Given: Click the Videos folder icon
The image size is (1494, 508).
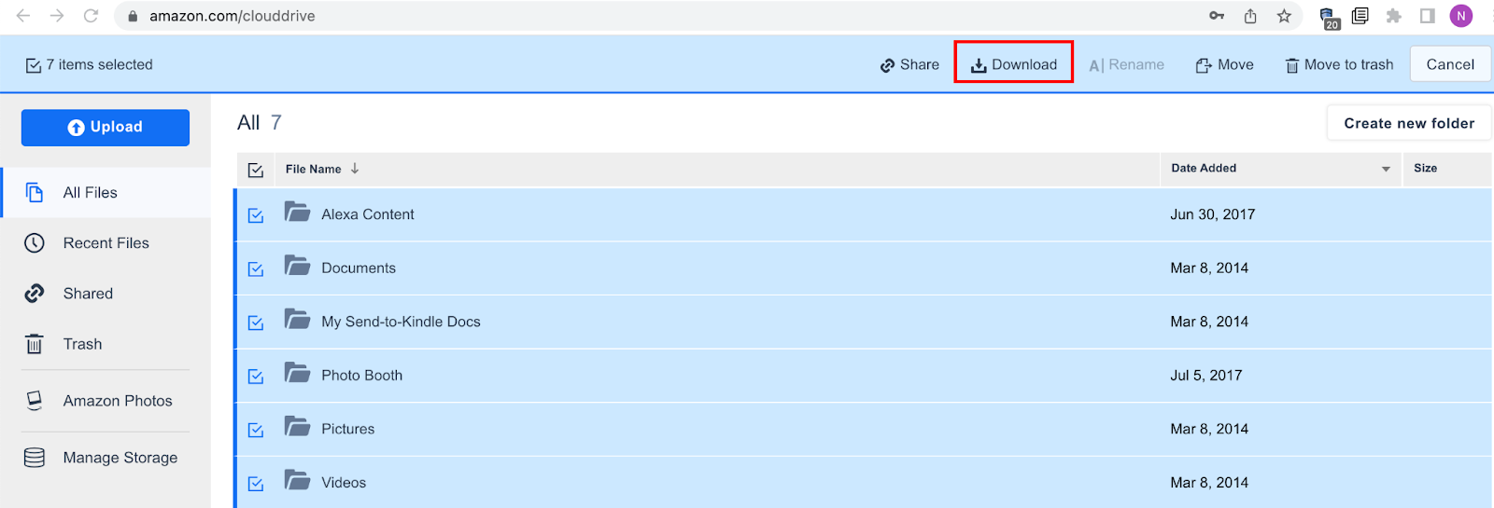Looking at the screenshot, I should (298, 480).
